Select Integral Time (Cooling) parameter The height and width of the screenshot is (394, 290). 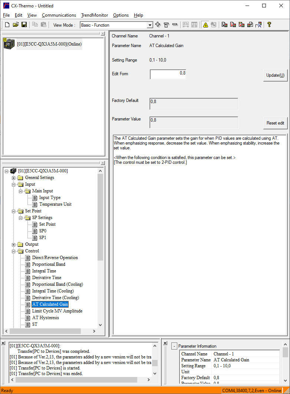click(x=53, y=291)
